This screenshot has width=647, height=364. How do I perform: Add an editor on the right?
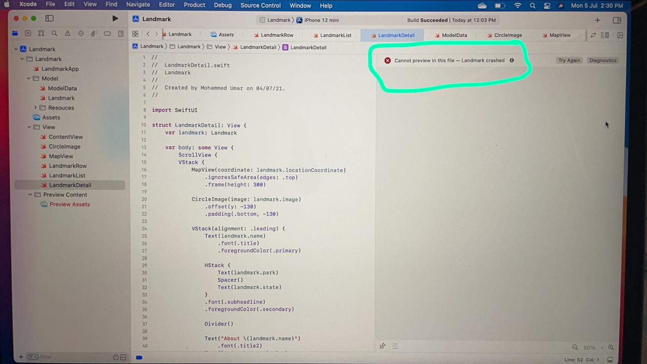point(620,35)
